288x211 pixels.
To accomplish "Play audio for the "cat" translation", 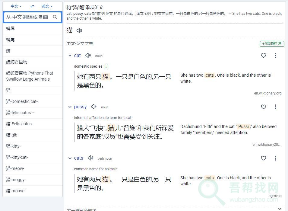I will pos(88,55).
